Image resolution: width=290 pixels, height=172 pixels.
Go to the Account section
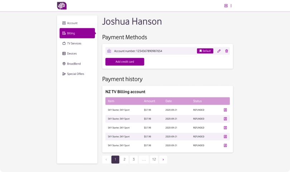tap(72, 23)
